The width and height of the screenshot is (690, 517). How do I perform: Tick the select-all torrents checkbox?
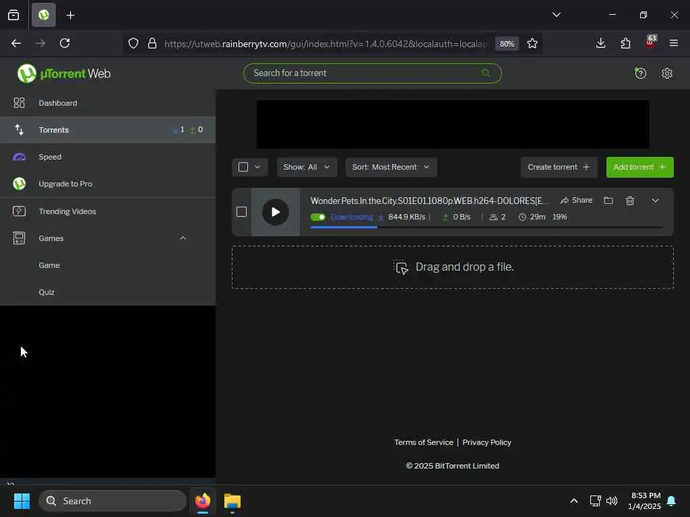(243, 167)
